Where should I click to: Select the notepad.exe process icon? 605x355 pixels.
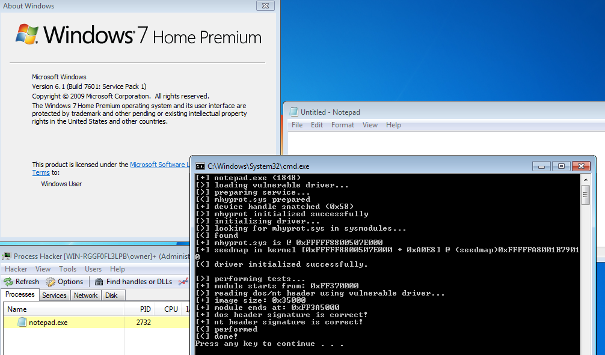click(22, 322)
